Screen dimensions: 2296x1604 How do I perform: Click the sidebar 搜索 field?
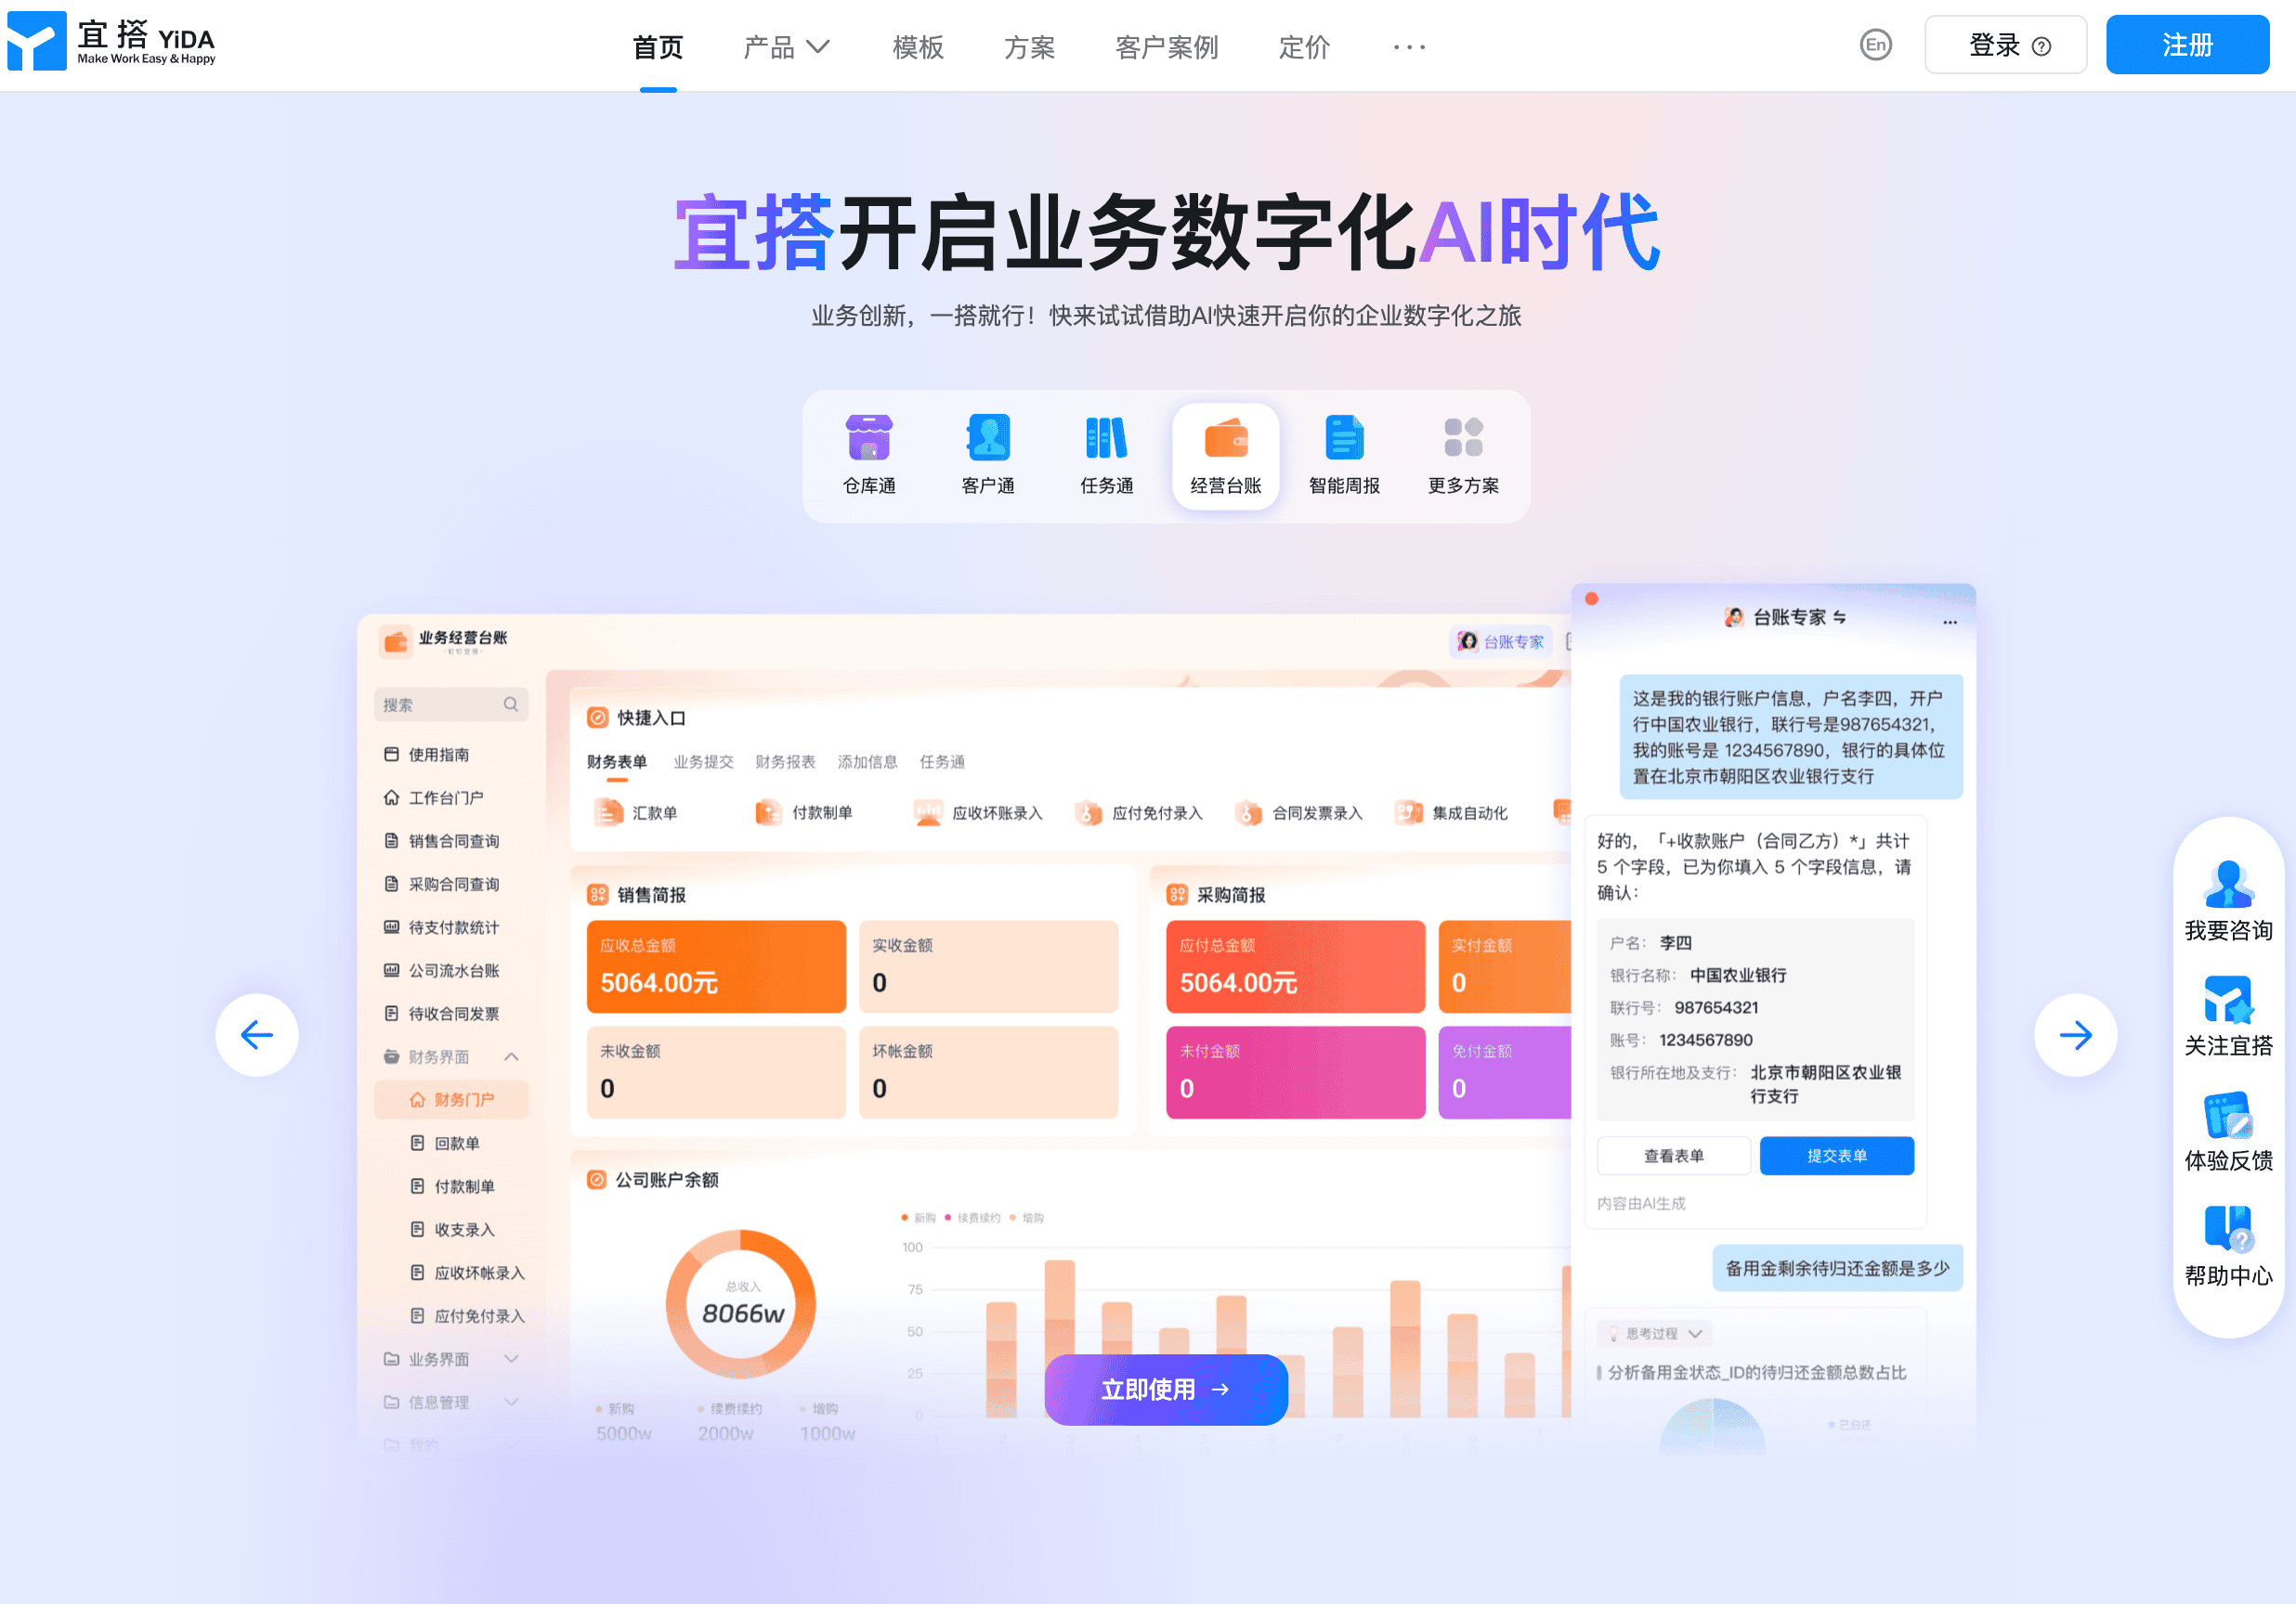pyautogui.click(x=451, y=705)
